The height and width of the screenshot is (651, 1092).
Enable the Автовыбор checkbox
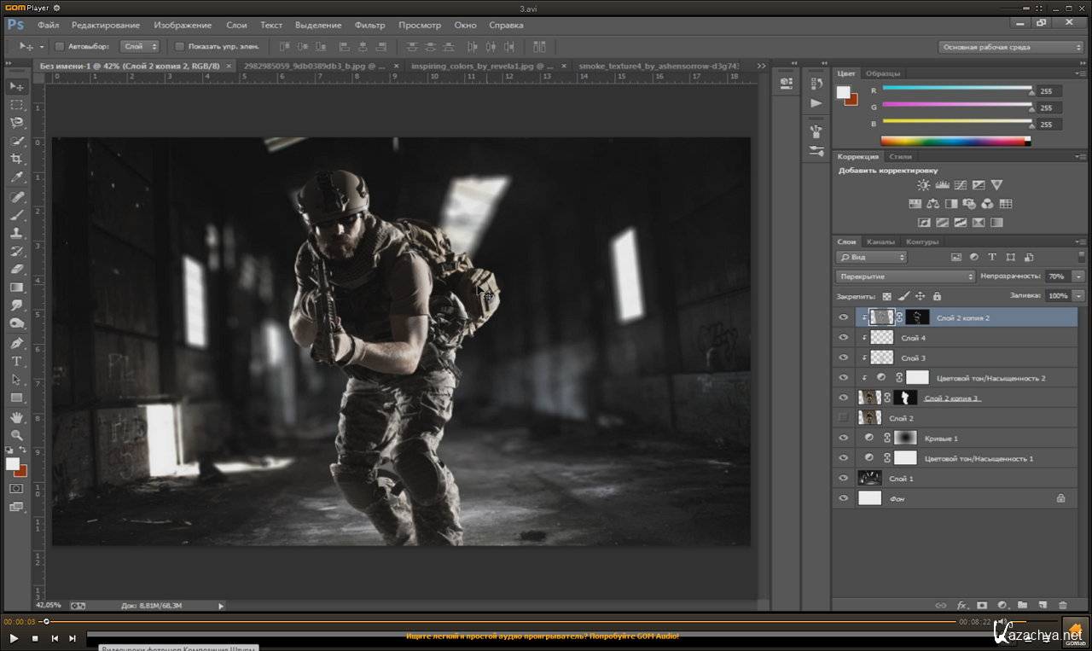pos(60,46)
